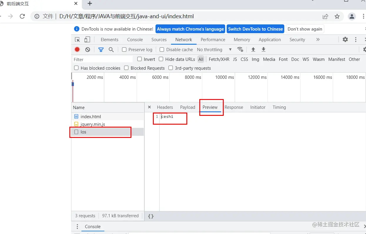
Task: View site information icon in address bar
Action: tap(37, 16)
